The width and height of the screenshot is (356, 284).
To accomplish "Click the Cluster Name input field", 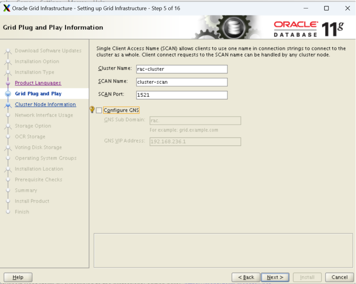I will tap(182, 69).
